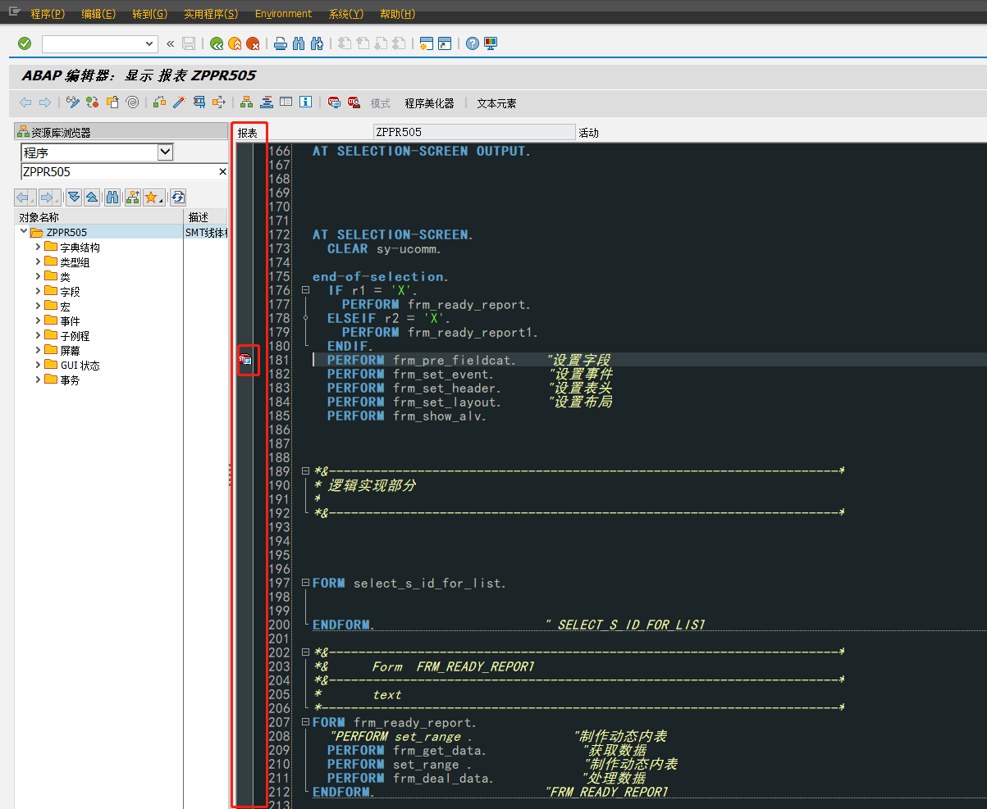Open the 系统(Y) menu

[346, 14]
